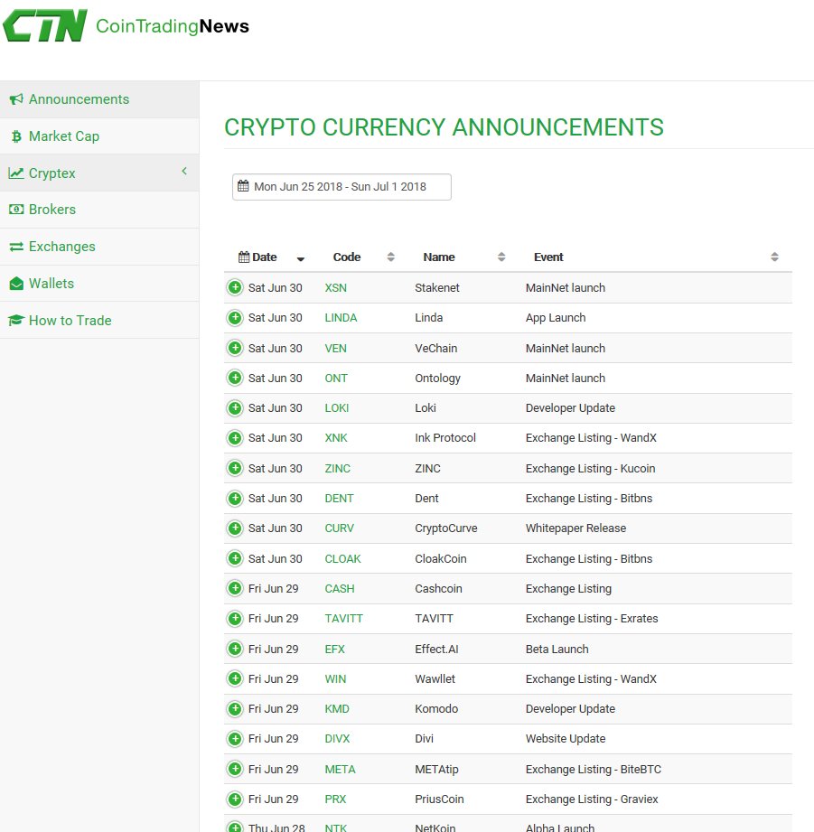Open the Brokers menu item

click(x=99, y=210)
